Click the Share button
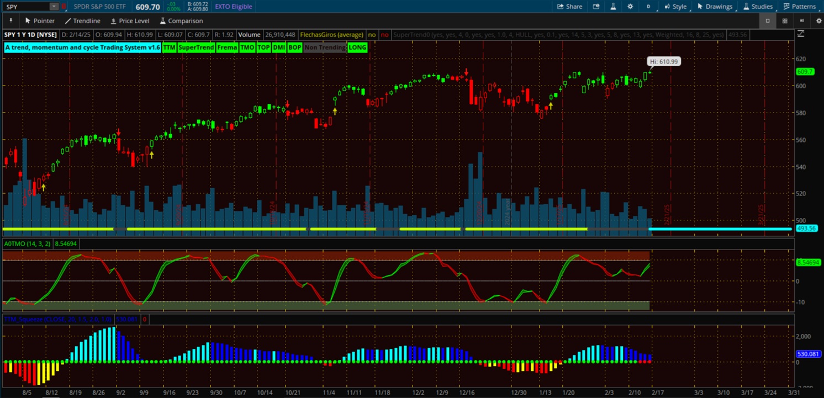The width and height of the screenshot is (824, 398). pyautogui.click(x=569, y=7)
